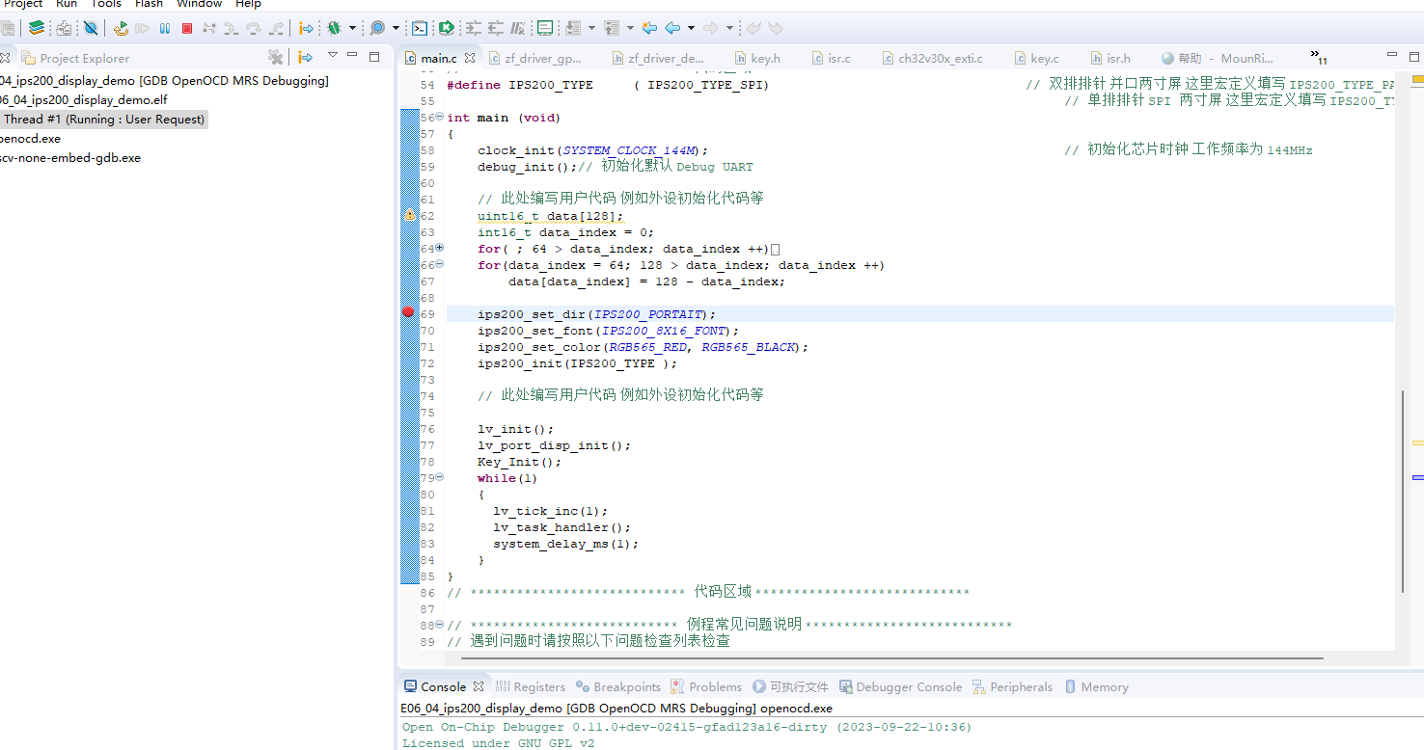This screenshot has height=750, width=1424.
Task: Toggle Instruction Stepping Mode in main toolbar
Action: pyautogui.click(x=306, y=28)
